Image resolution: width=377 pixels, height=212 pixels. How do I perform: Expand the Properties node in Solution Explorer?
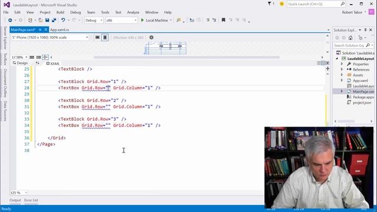click(342, 64)
